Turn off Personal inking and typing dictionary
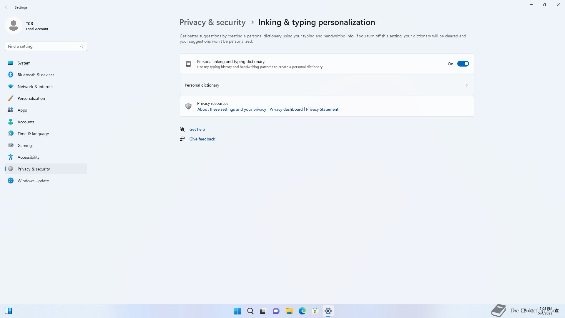 (463, 64)
